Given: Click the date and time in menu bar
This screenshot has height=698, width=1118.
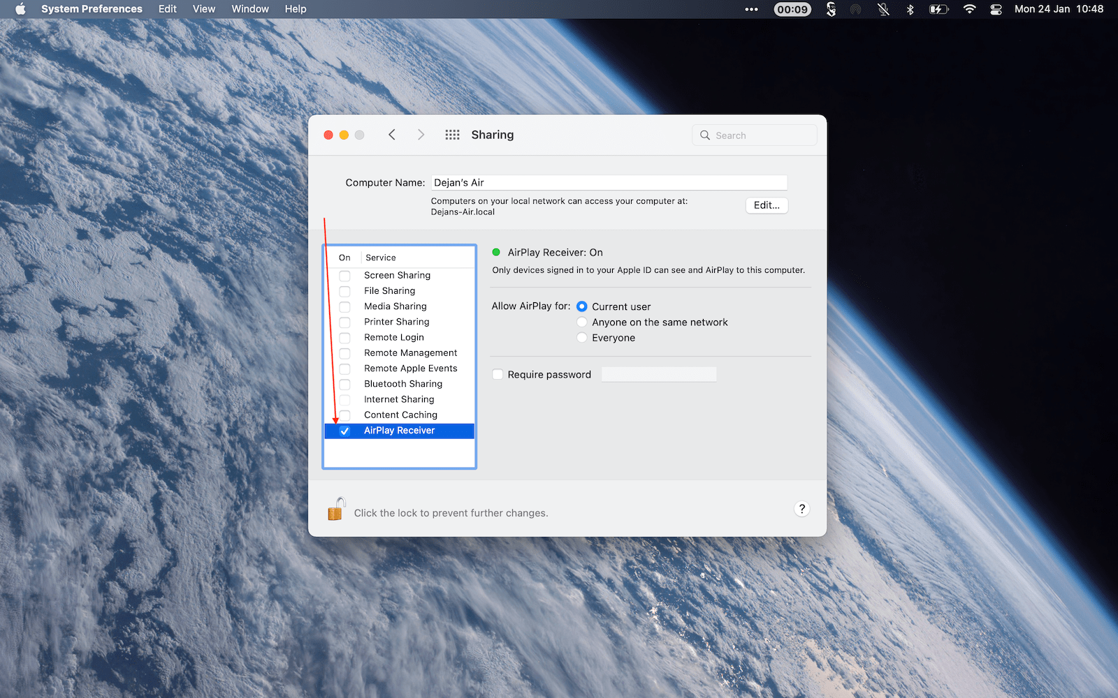Looking at the screenshot, I should coord(1059,9).
